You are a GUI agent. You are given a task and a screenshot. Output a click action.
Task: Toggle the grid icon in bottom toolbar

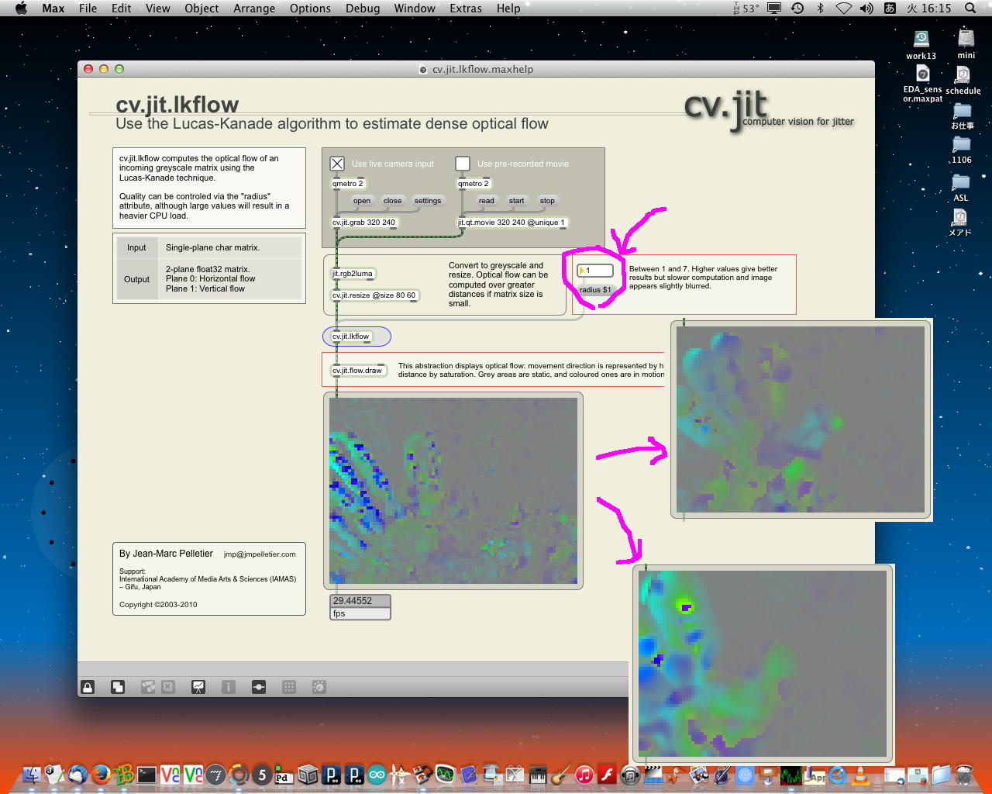(289, 687)
